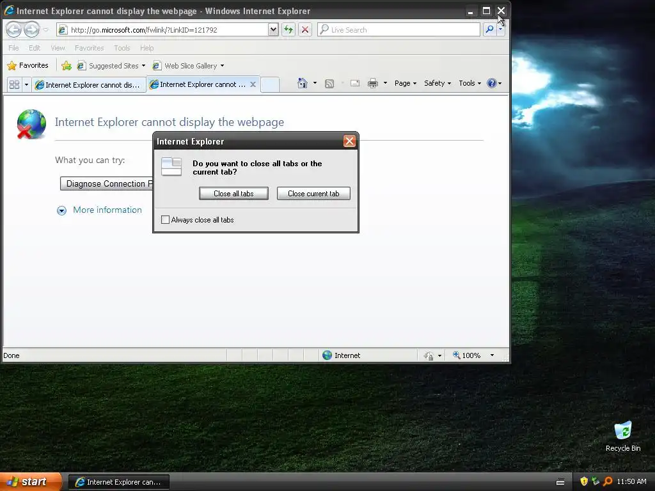Open the File menu
The image size is (655, 491).
(13, 48)
